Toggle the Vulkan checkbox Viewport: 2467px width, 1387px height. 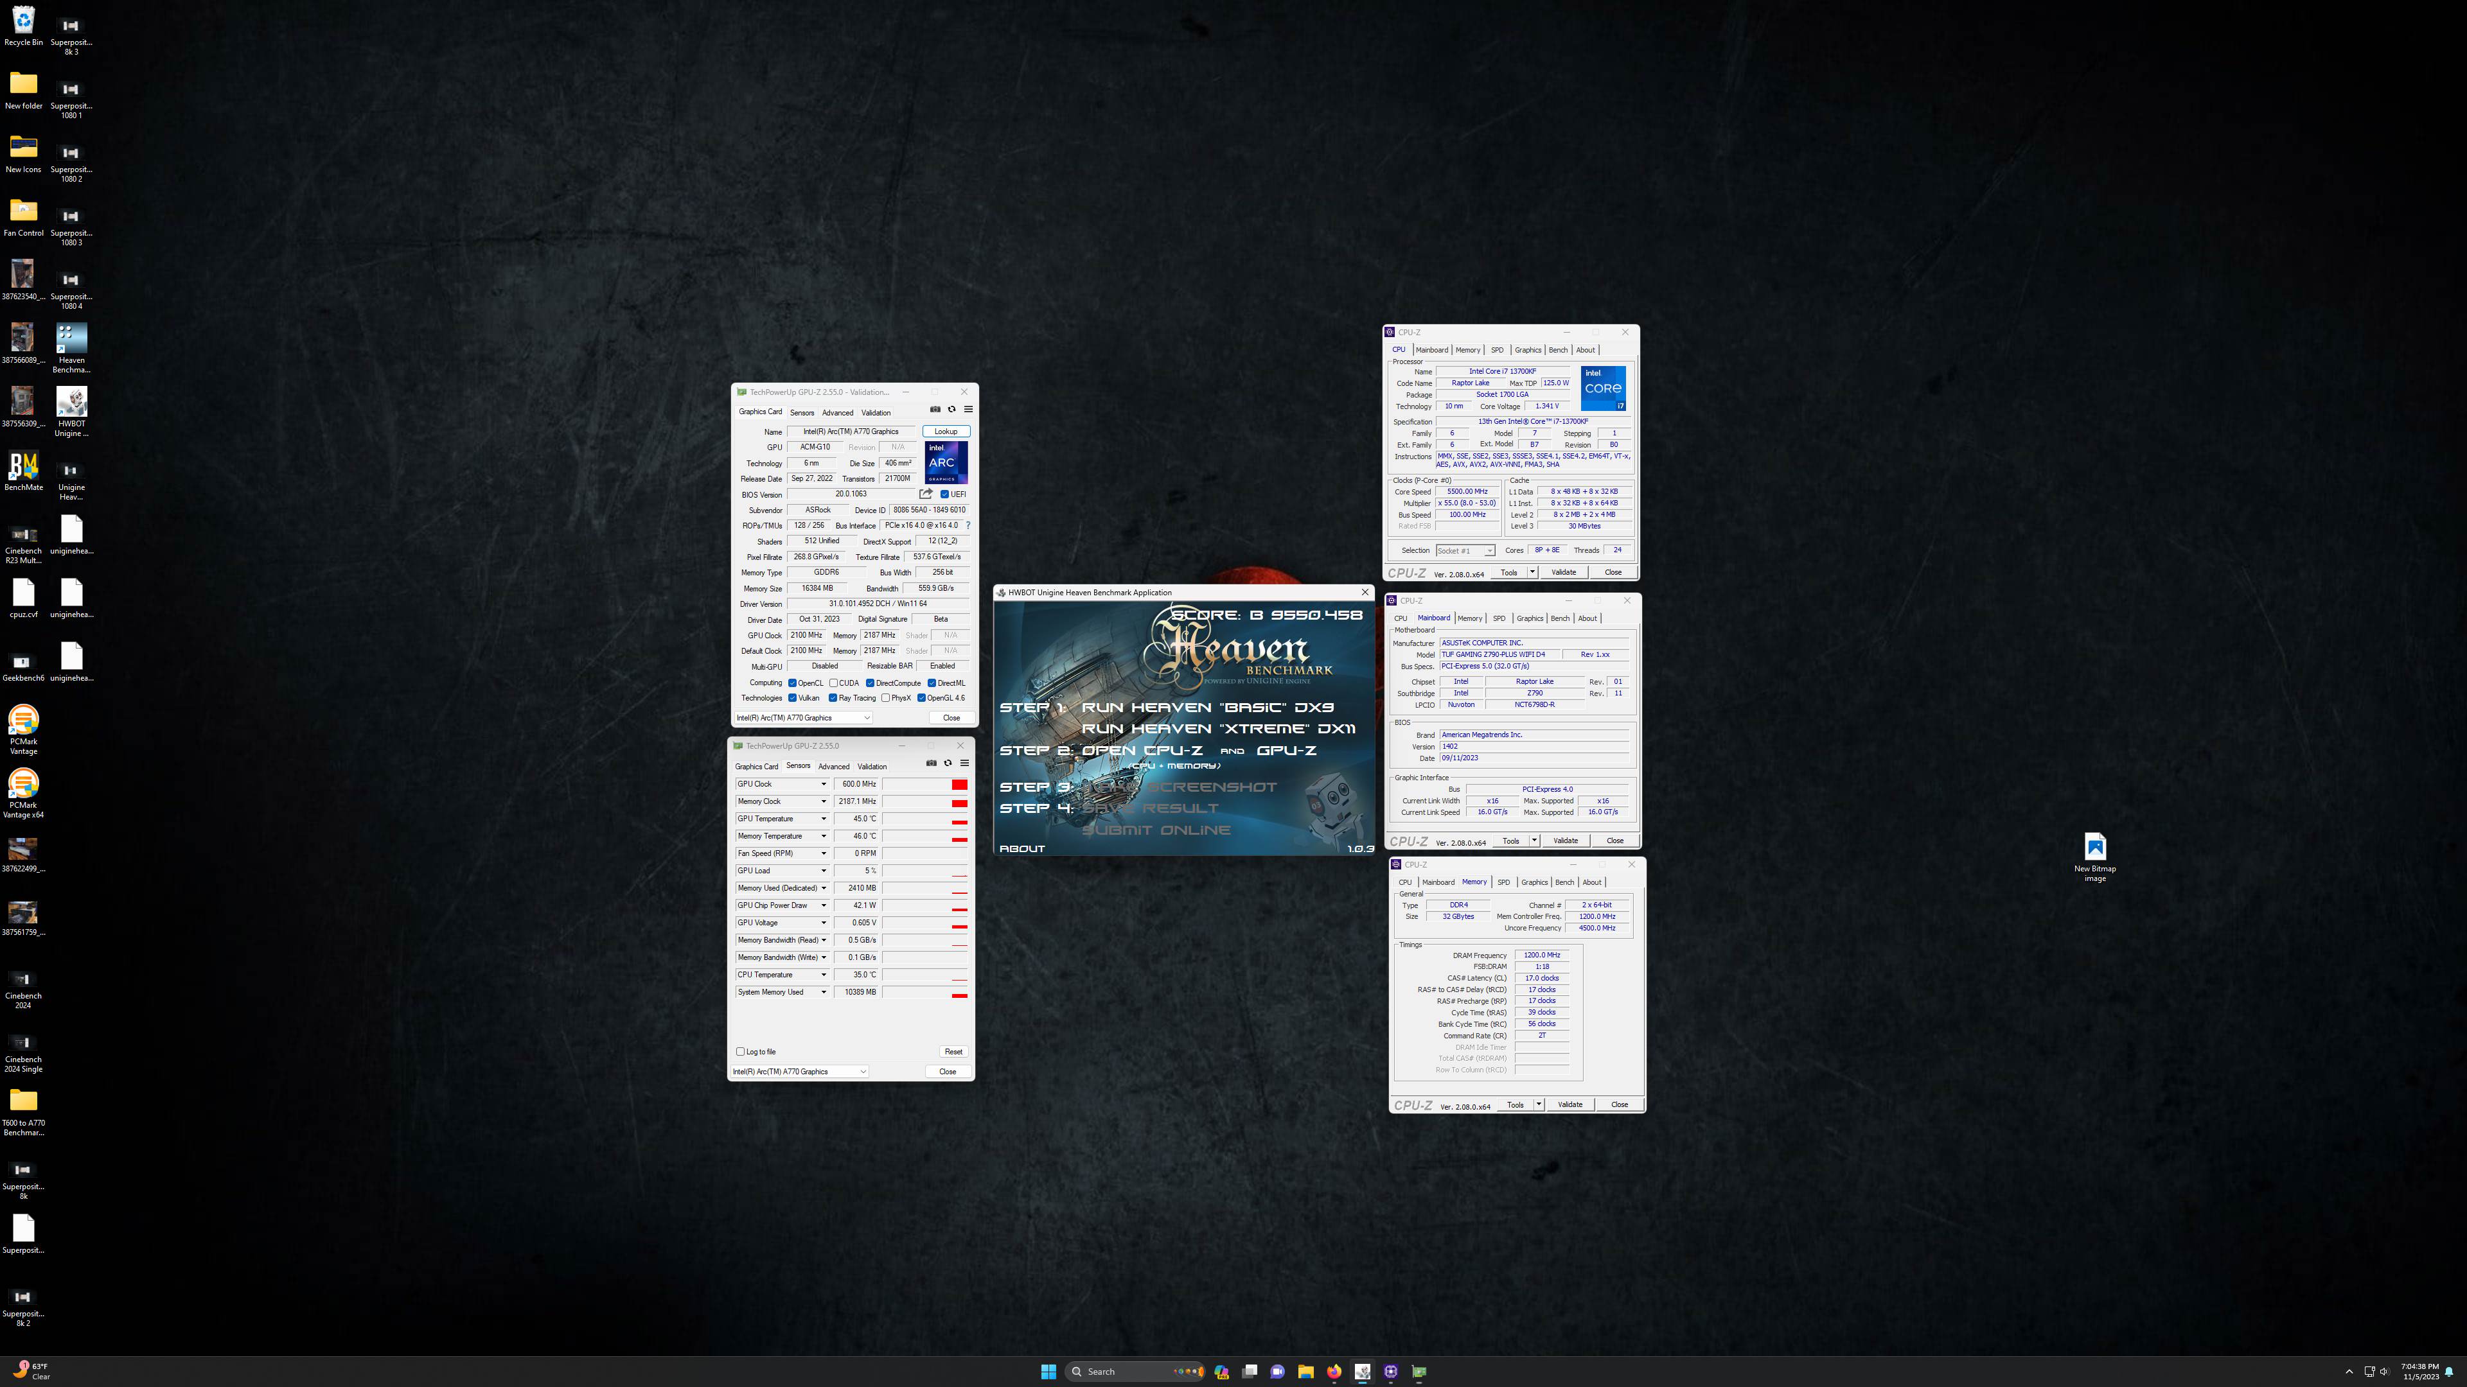point(792,698)
